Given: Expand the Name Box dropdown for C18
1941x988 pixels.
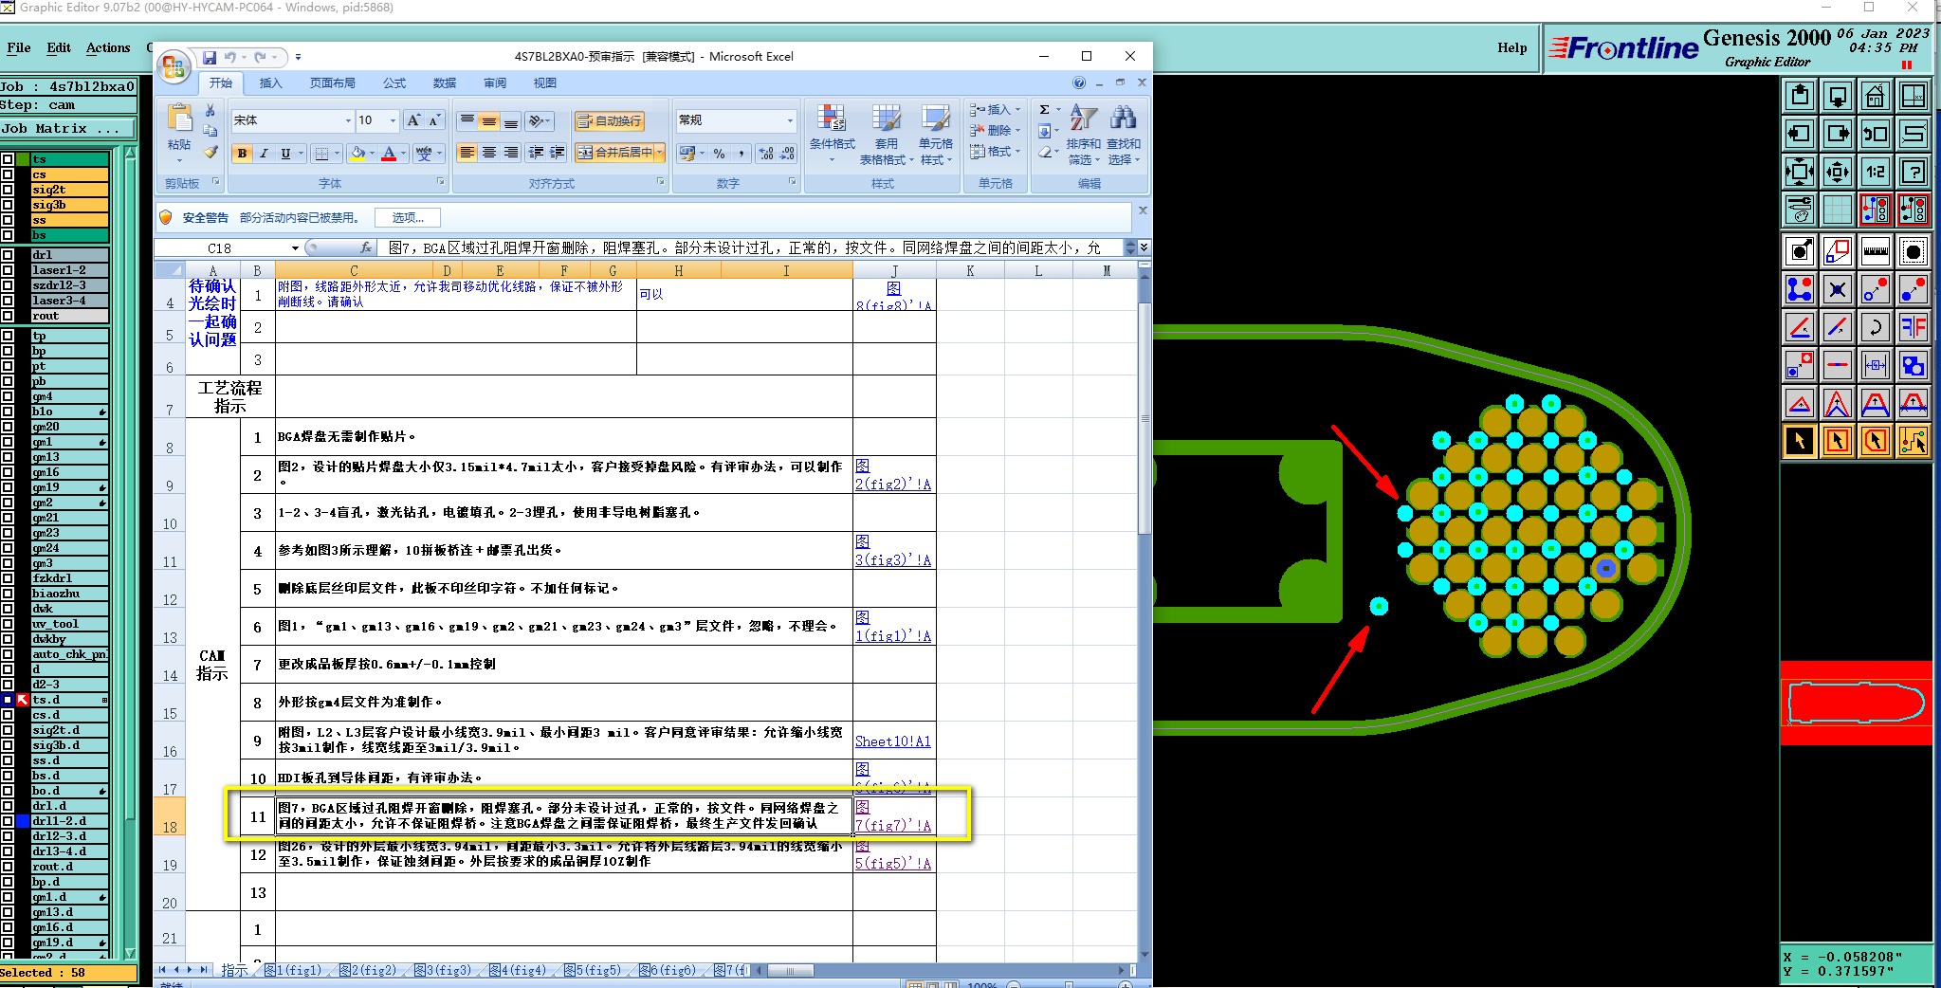Looking at the screenshot, I should tap(295, 248).
